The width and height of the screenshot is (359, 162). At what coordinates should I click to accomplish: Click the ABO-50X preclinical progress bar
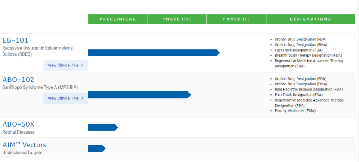(102, 127)
